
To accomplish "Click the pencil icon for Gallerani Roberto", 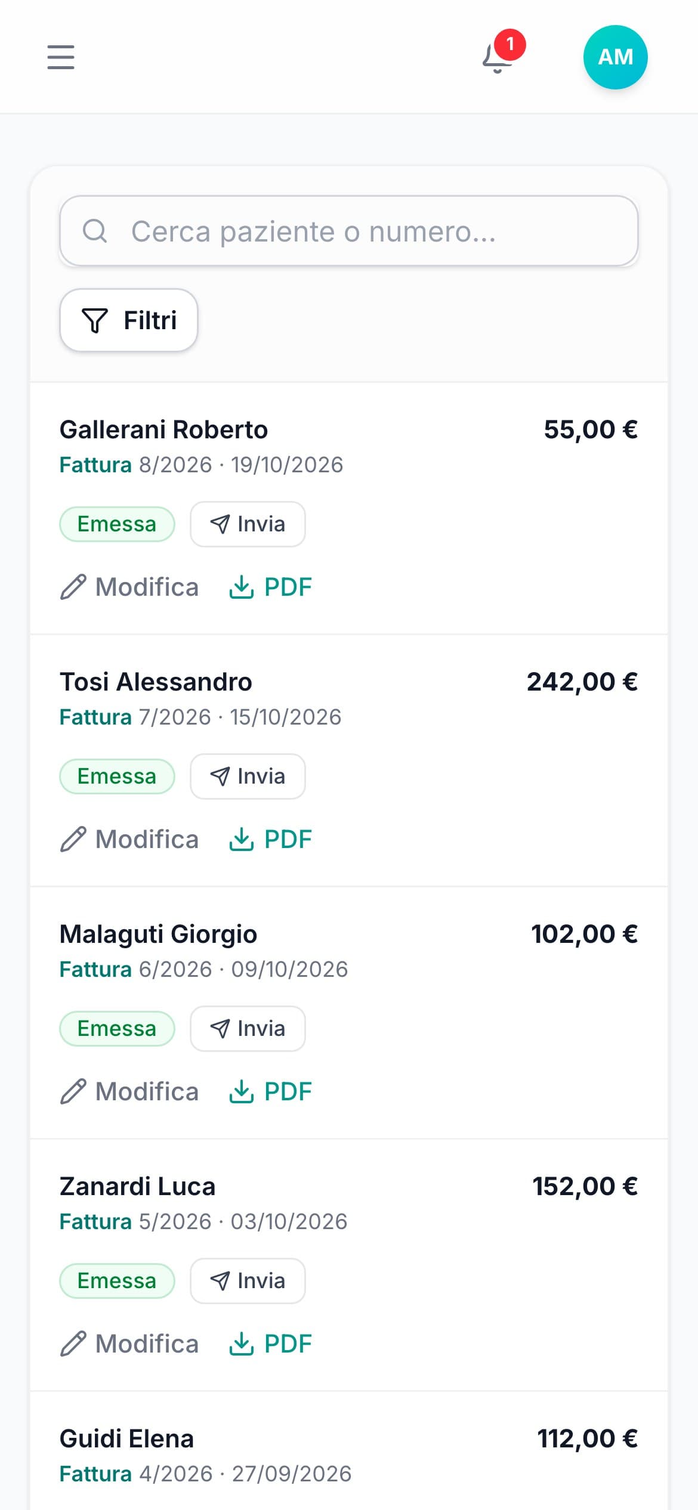I will click(x=73, y=587).
